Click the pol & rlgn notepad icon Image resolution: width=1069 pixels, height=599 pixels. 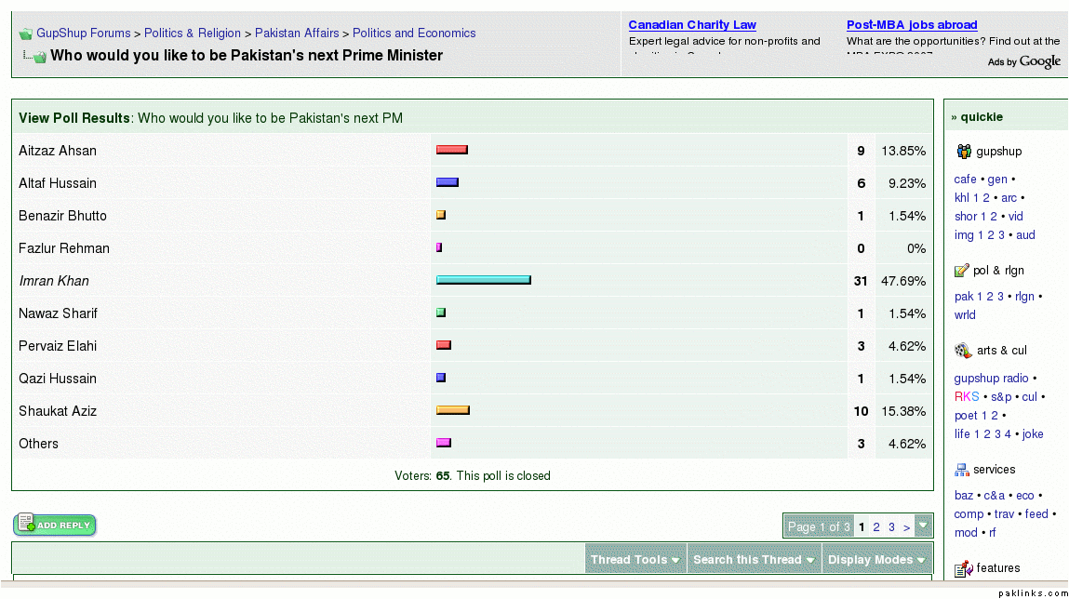[x=962, y=271]
